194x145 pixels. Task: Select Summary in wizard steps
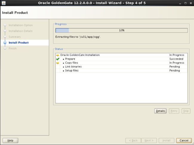point(15,37)
